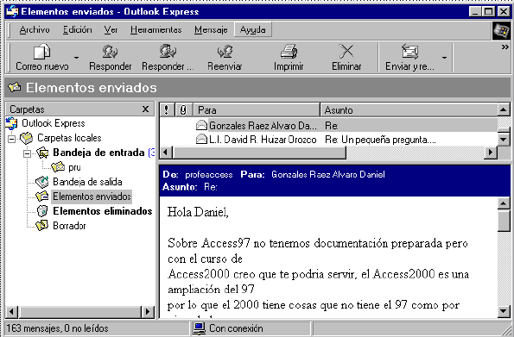The width and height of the screenshot is (514, 337).
Task: Open the Ayuda menu
Action: (253, 30)
